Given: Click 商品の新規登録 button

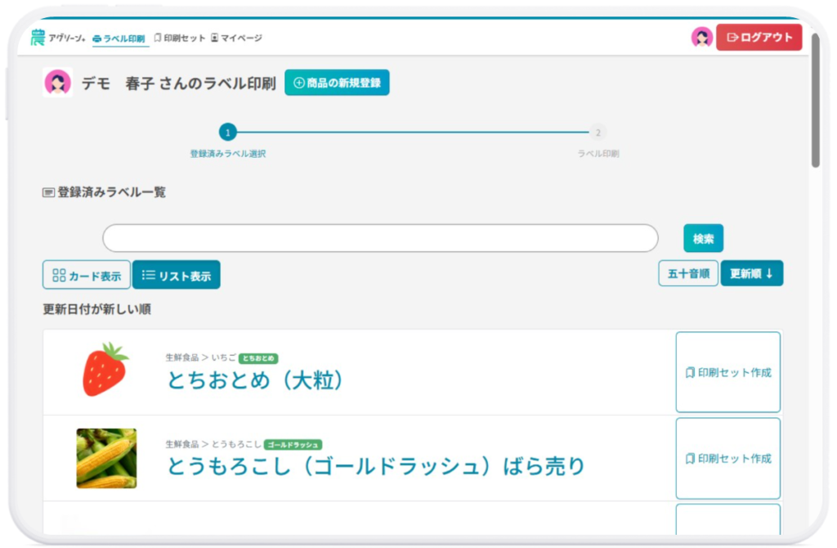Looking at the screenshot, I should pos(337,83).
